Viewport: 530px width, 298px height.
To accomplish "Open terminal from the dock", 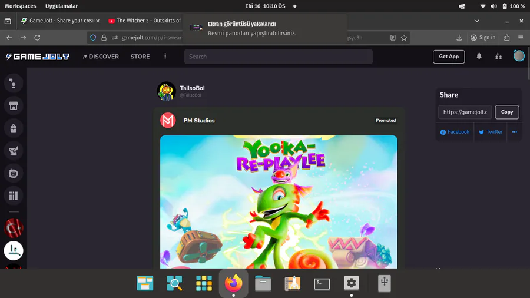I will [322, 283].
